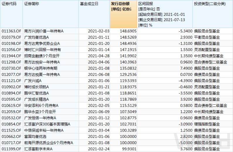Click share value 148.6905

(x=128, y=31)
